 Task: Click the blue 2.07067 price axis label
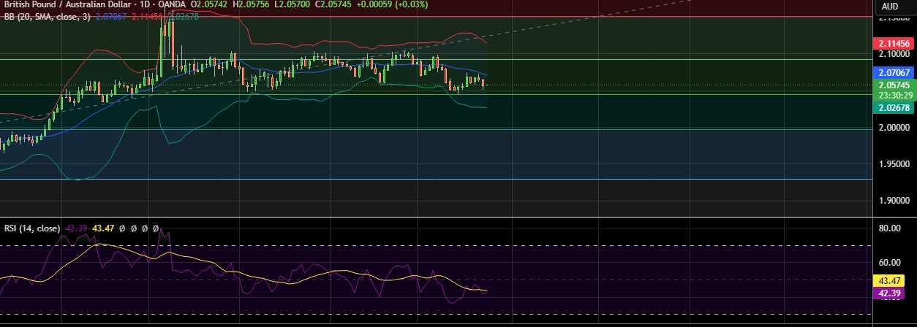point(894,73)
